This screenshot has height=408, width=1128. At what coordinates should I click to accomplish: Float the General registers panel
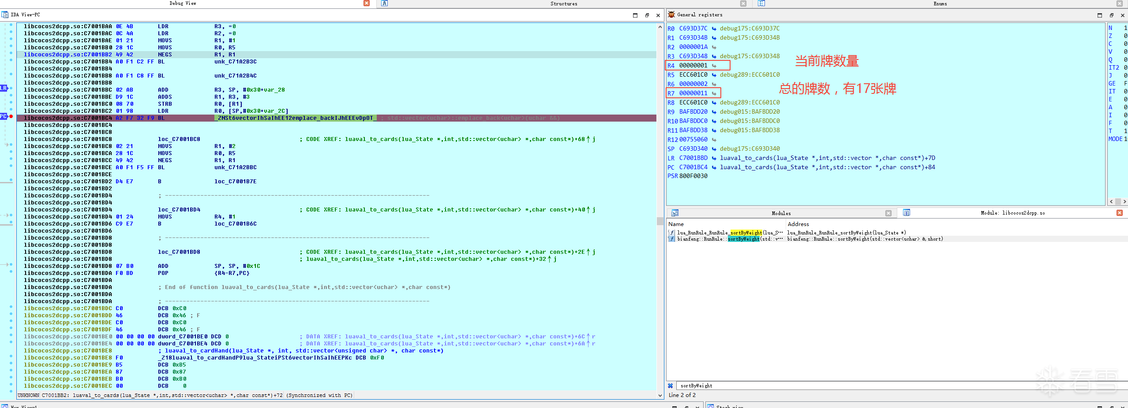pyautogui.click(x=1111, y=15)
